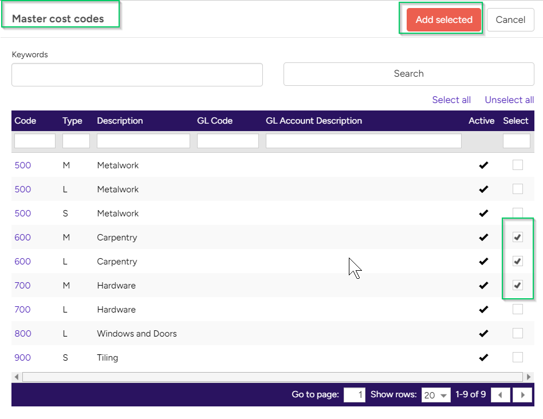Click the Tiling description text
Screen dimensions: 543x419
(x=107, y=358)
